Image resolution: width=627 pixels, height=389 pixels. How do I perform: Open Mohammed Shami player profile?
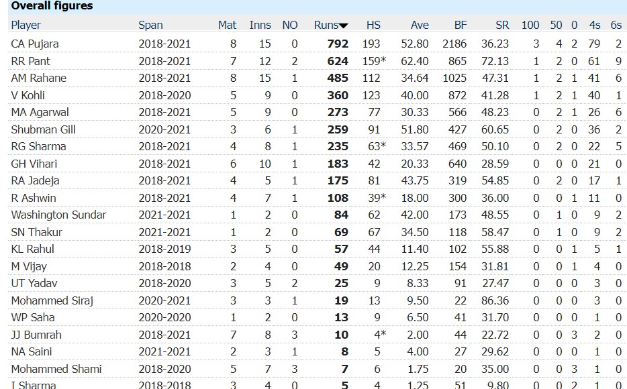56,369
